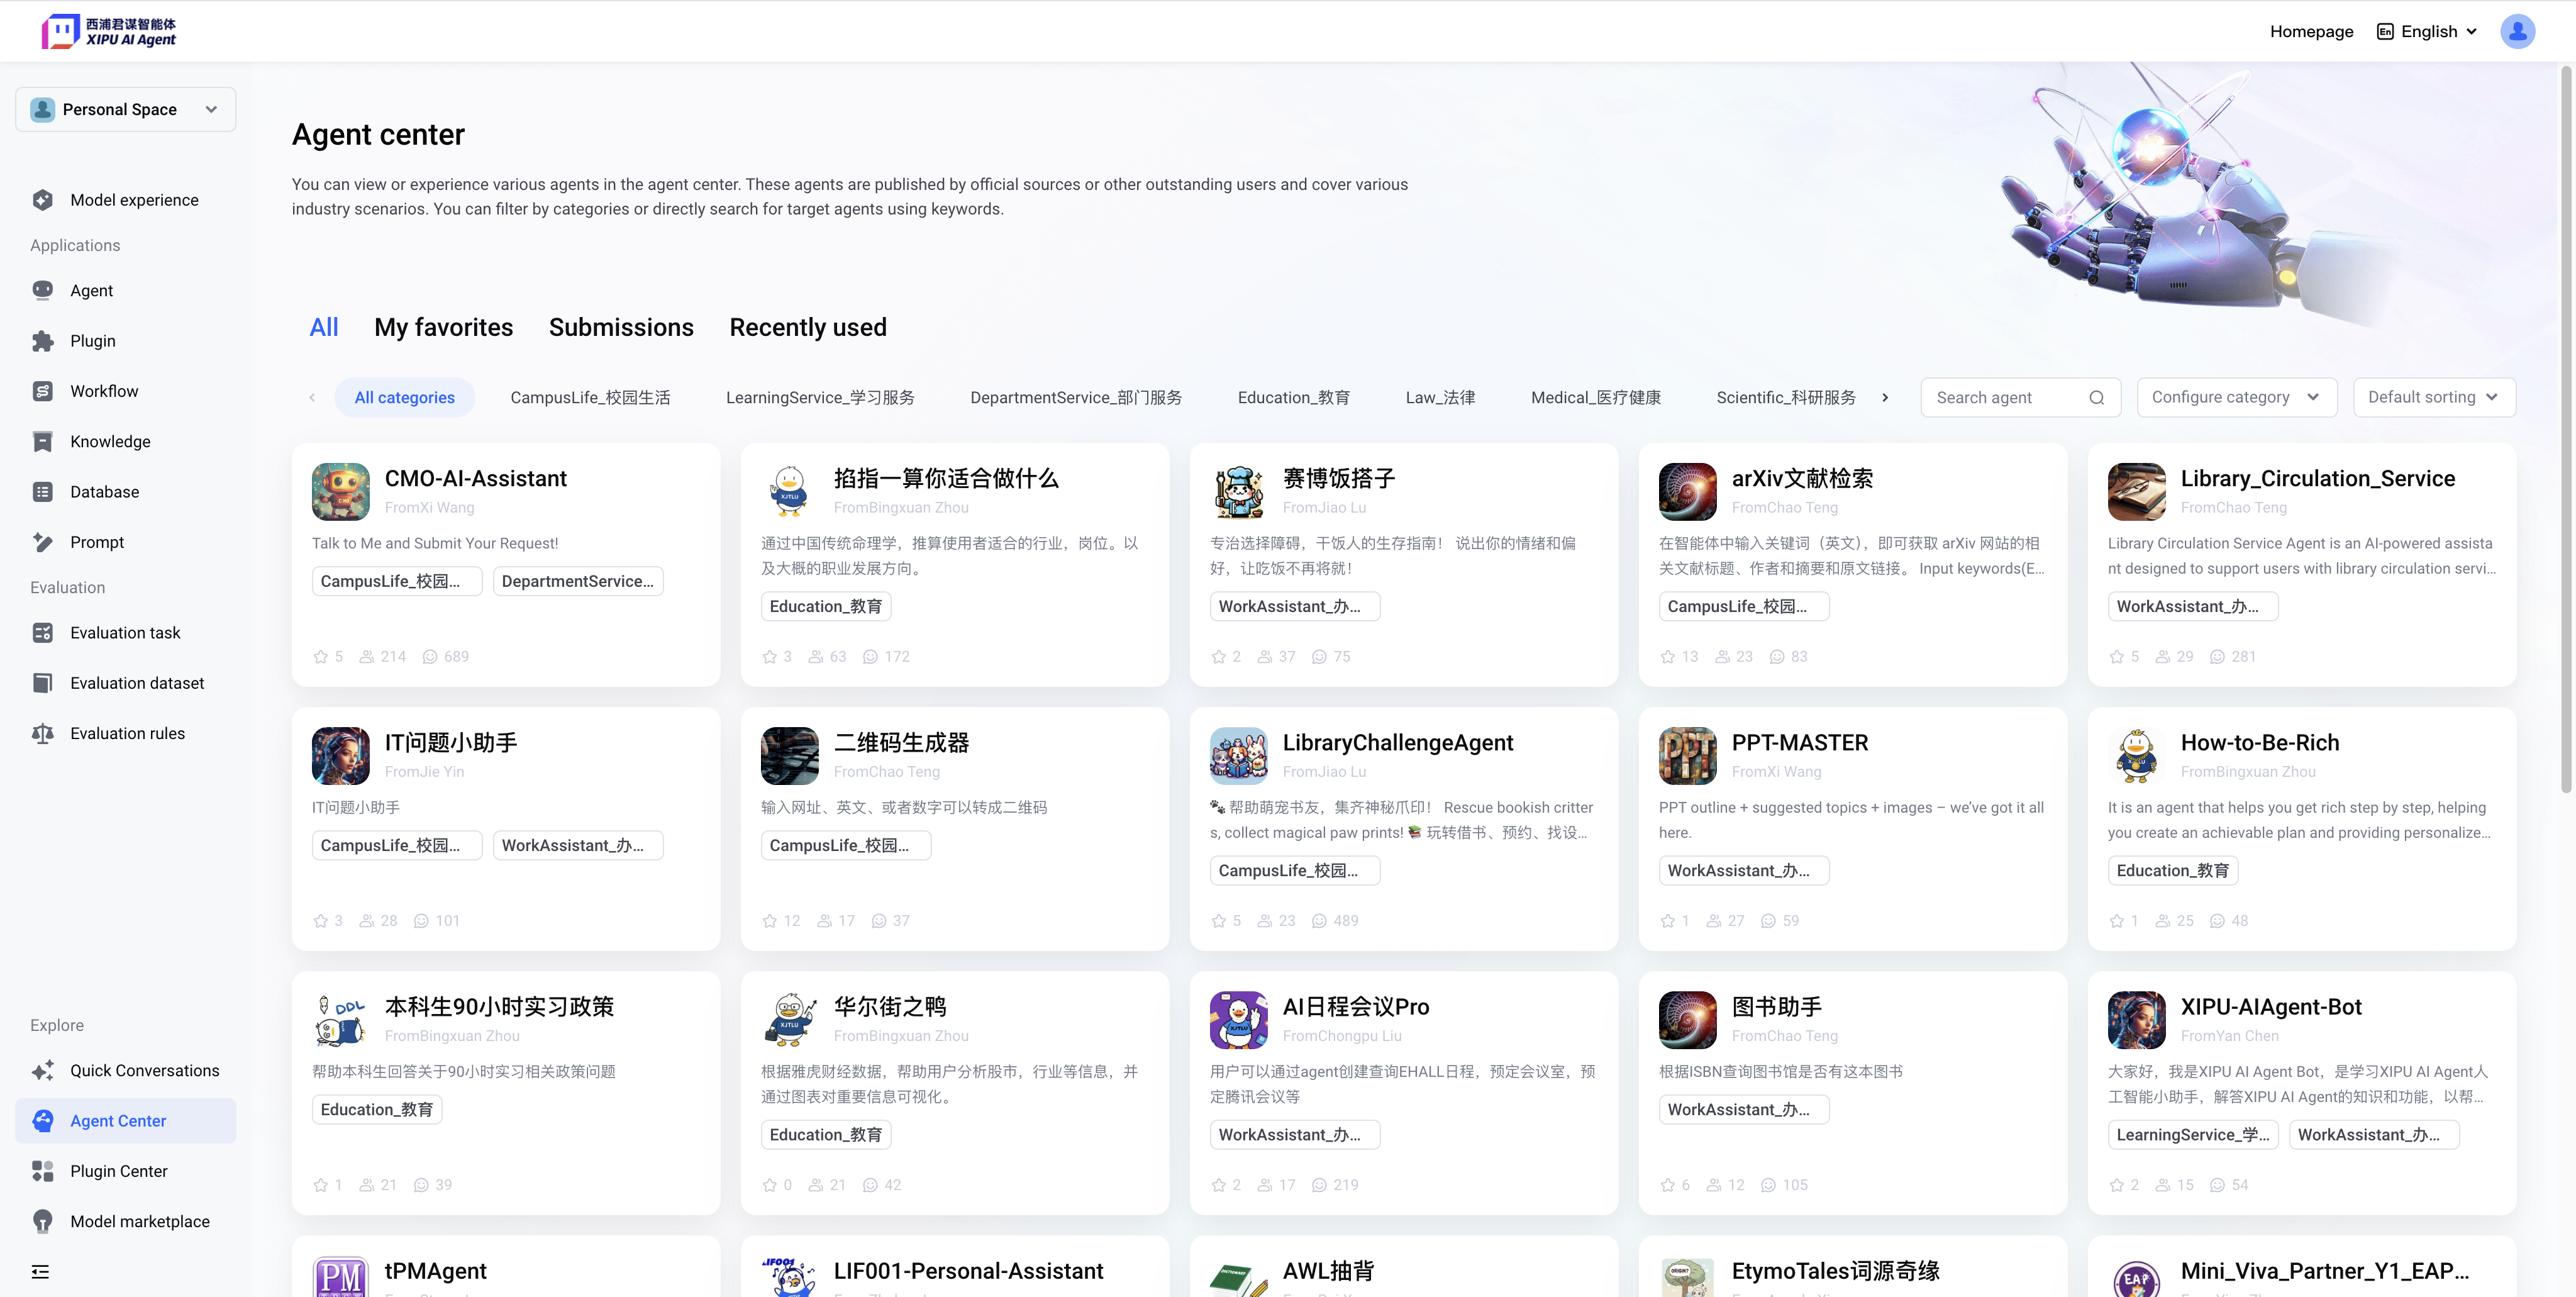Select the Education_教育 category filter
The height and width of the screenshot is (1297, 2576).
[x=1293, y=397]
